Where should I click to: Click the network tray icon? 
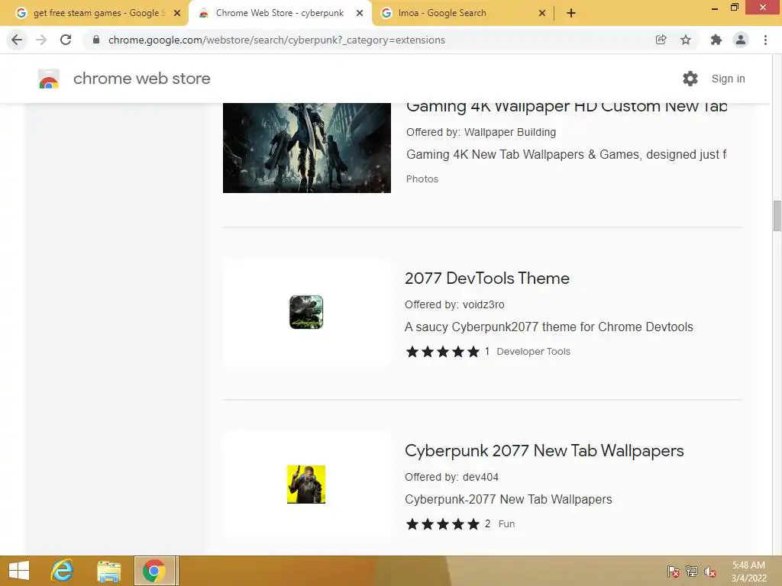(692, 571)
